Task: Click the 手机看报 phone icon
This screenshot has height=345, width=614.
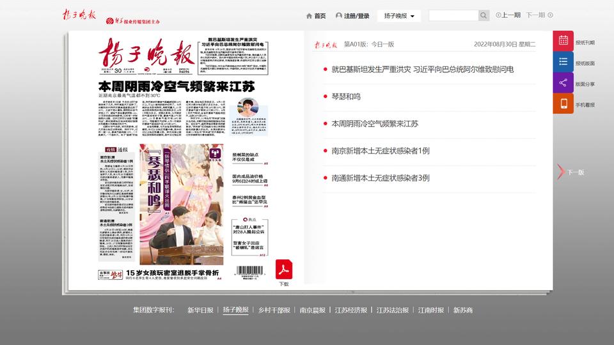Action: pos(563,103)
